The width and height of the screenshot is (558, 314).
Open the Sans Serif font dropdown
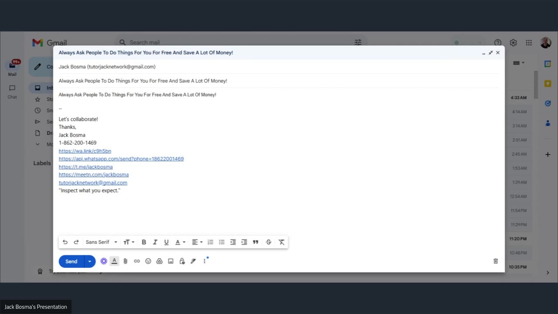tap(102, 242)
